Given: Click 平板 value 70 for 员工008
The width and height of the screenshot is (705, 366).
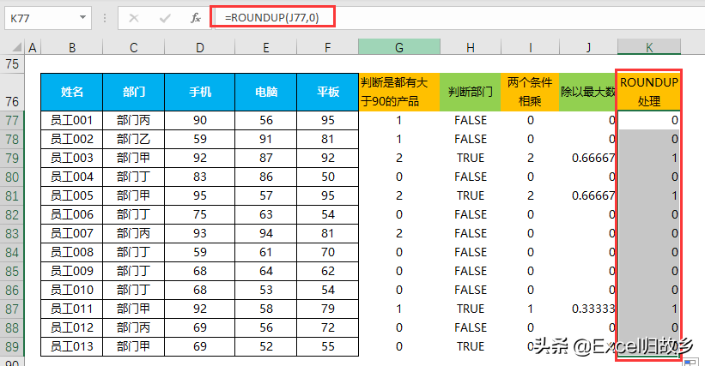Looking at the screenshot, I should tap(327, 252).
